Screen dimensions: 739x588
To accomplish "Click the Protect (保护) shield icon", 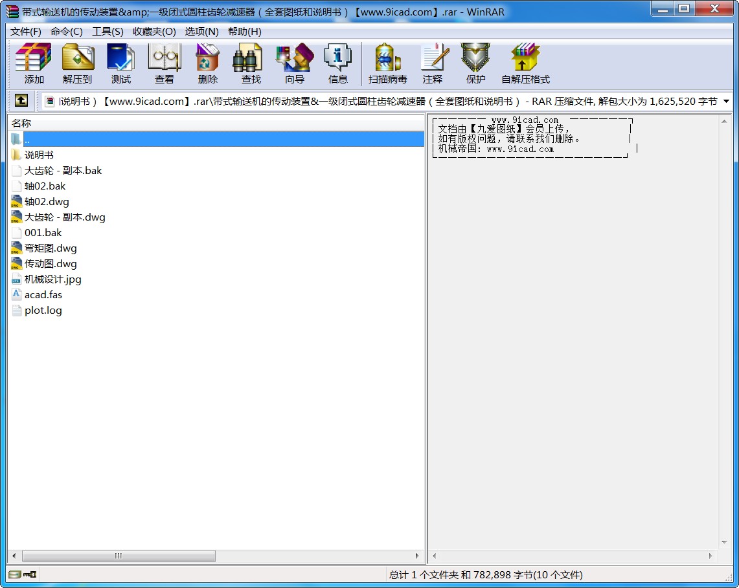I will click(x=475, y=63).
